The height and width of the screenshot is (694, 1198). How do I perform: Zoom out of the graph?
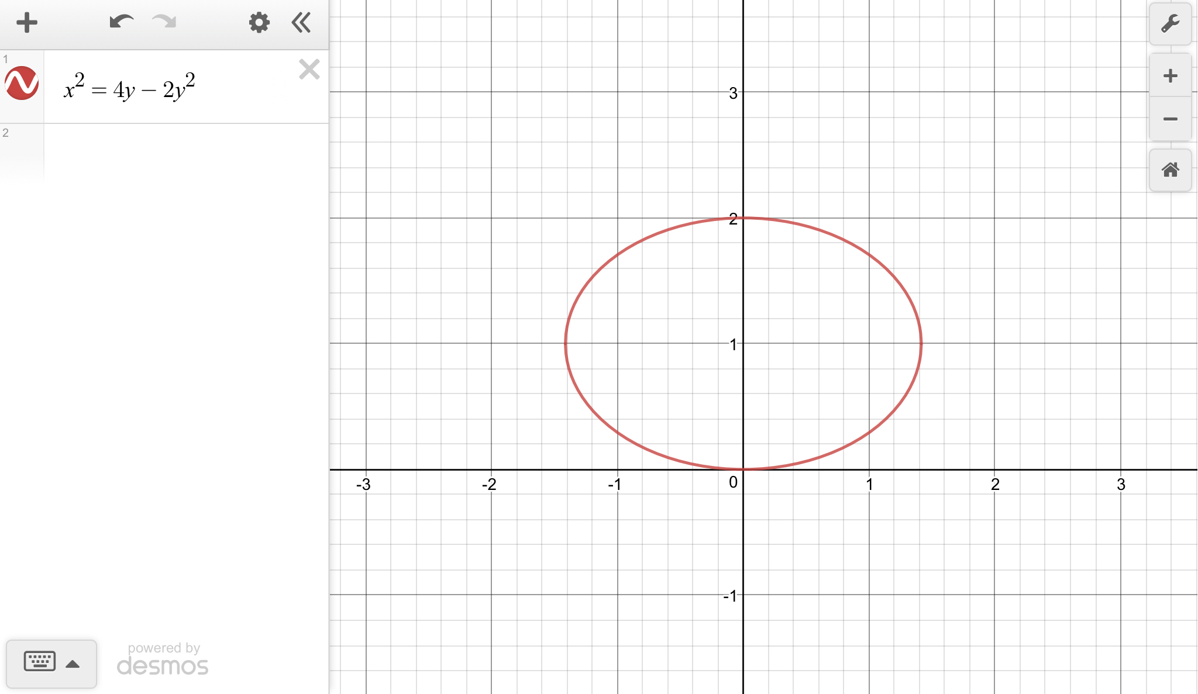tap(1170, 119)
